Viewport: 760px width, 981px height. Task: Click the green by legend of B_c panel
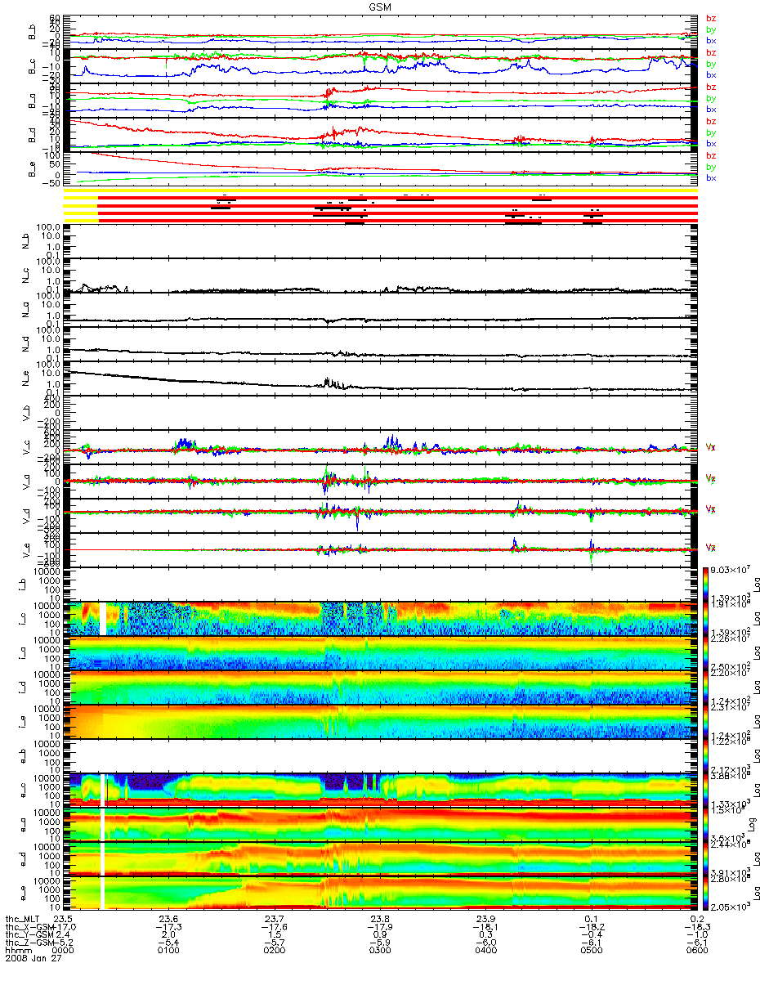point(711,64)
